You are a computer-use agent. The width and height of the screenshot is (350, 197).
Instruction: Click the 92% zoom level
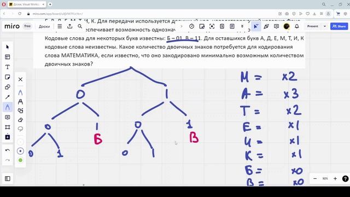tap(325, 178)
